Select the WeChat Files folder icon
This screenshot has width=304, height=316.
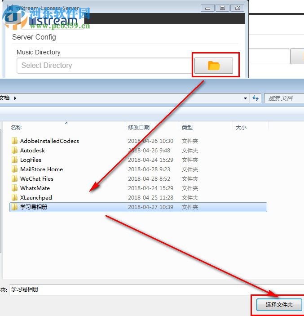pyautogui.click(x=14, y=179)
